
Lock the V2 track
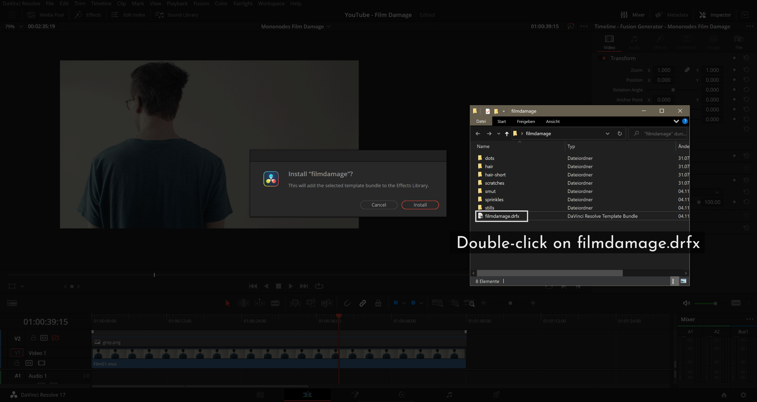[x=33, y=338]
